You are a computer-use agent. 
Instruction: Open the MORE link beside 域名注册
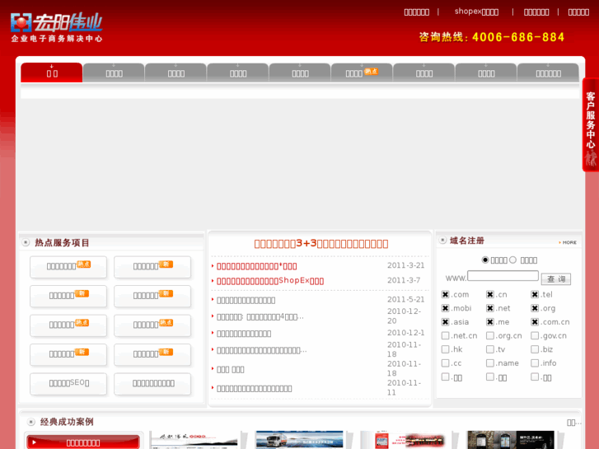pyautogui.click(x=568, y=242)
